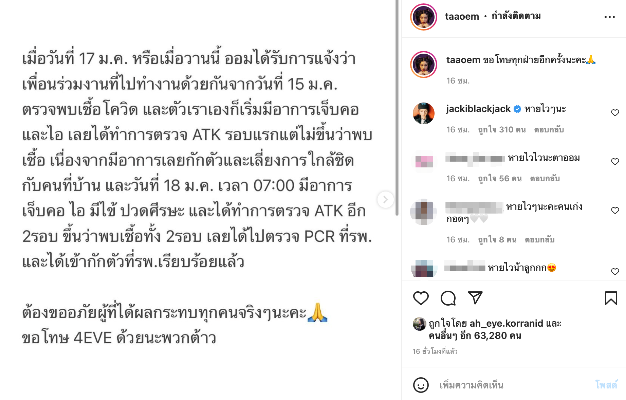The height and width of the screenshot is (400, 626).
Task: Submit comment with โพสต์ button
Action: point(606,385)
